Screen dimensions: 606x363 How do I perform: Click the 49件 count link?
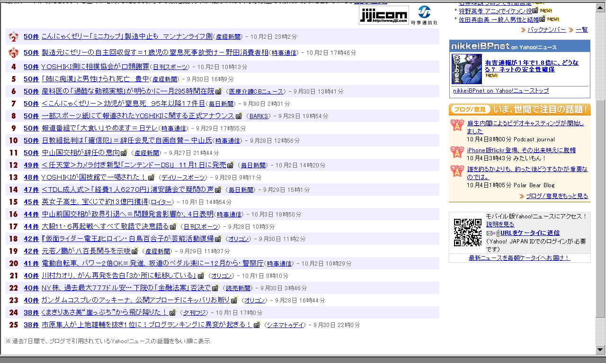pyautogui.click(x=31, y=165)
